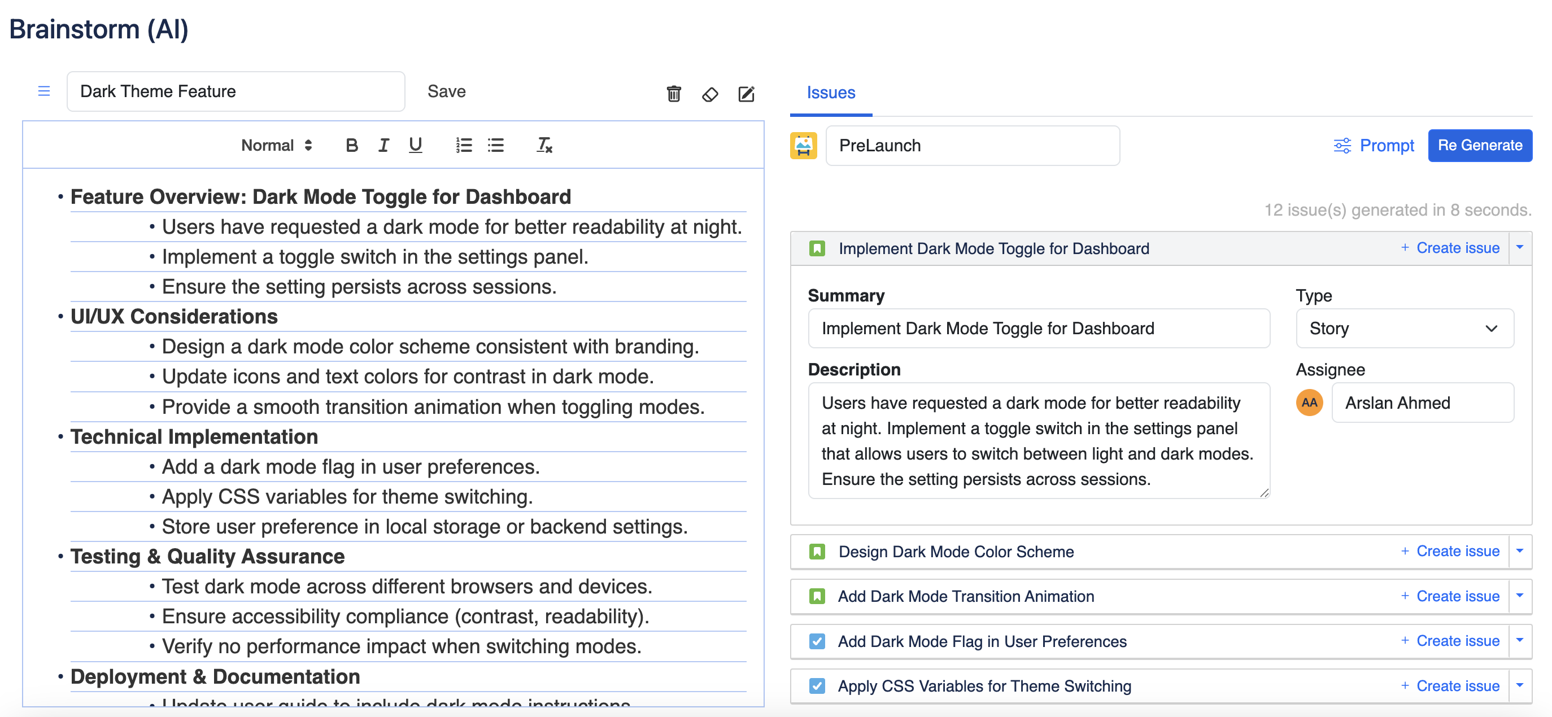Click the pencil edit note icon
Screen dimensions: 1552x717
click(x=746, y=94)
